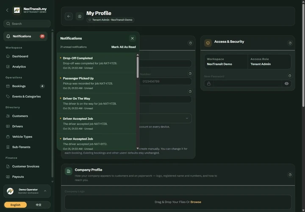Screen dimensions: 305x212
Task: Open the Passenger Picked Up notification
Action: coord(97,83)
